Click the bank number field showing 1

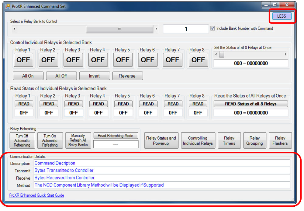point(186,29)
